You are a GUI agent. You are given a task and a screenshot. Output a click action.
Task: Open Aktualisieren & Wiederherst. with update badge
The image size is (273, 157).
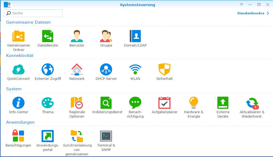pyautogui.click(x=252, y=103)
